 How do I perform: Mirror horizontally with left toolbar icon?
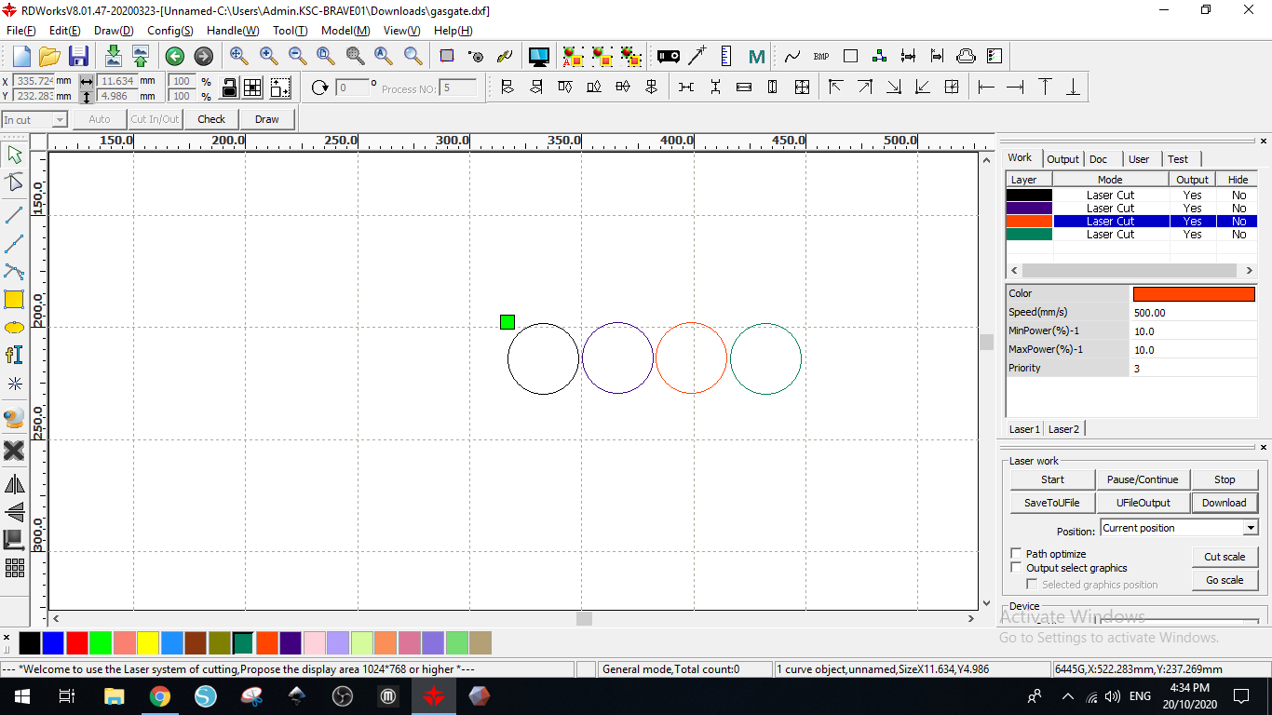coord(14,484)
